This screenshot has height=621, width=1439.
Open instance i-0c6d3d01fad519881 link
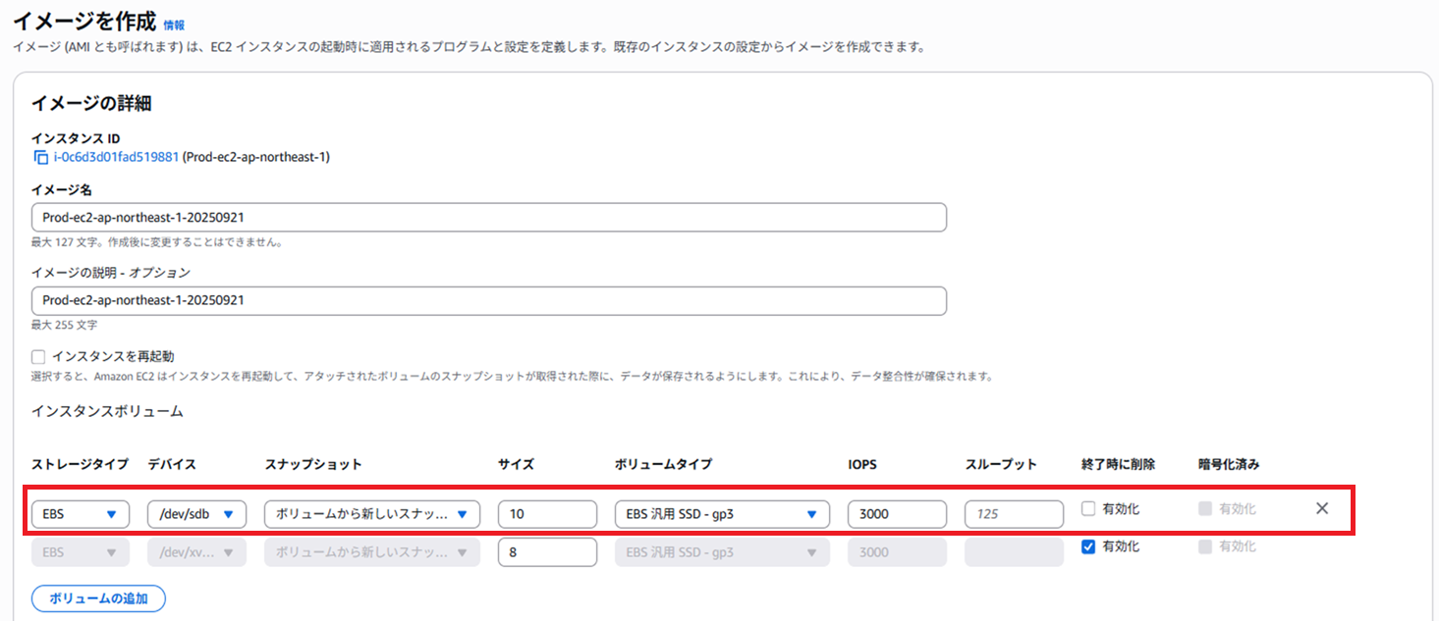[116, 157]
